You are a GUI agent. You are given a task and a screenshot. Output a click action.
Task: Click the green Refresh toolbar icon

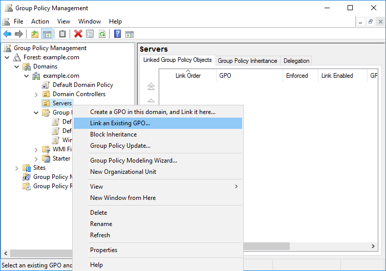pos(102,34)
